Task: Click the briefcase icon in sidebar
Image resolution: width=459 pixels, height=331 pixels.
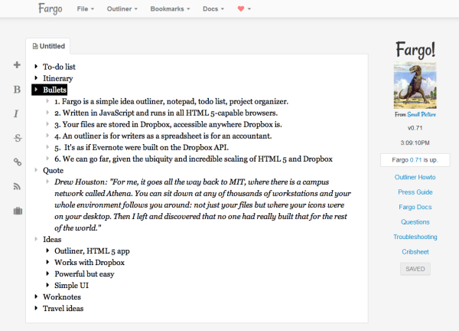Action: (x=17, y=211)
